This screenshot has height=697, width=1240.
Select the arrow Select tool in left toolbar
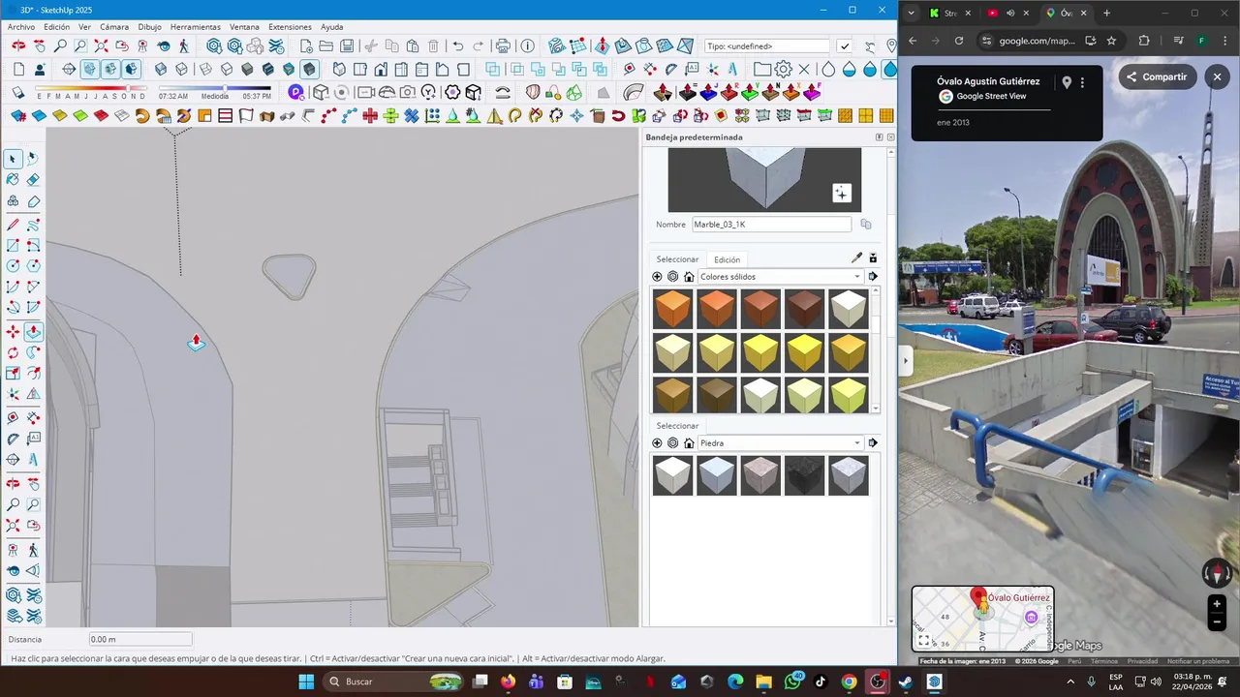pos(13,159)
